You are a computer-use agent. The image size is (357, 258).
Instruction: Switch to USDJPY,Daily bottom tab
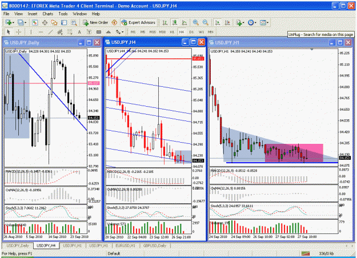click(18, 245)
